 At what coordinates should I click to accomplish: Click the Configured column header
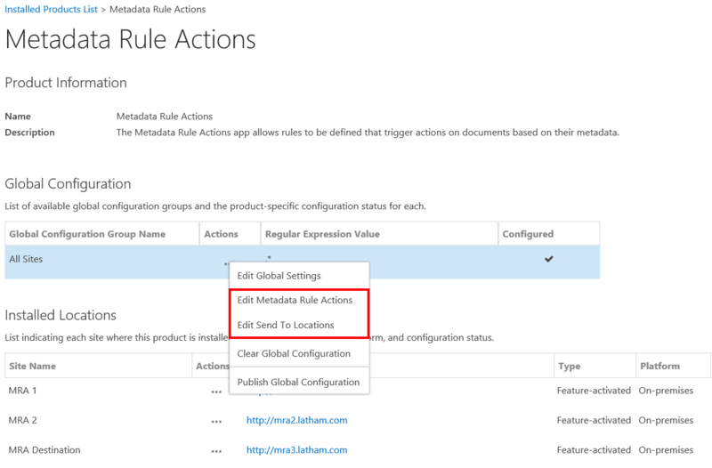click(x=528, y=234)
